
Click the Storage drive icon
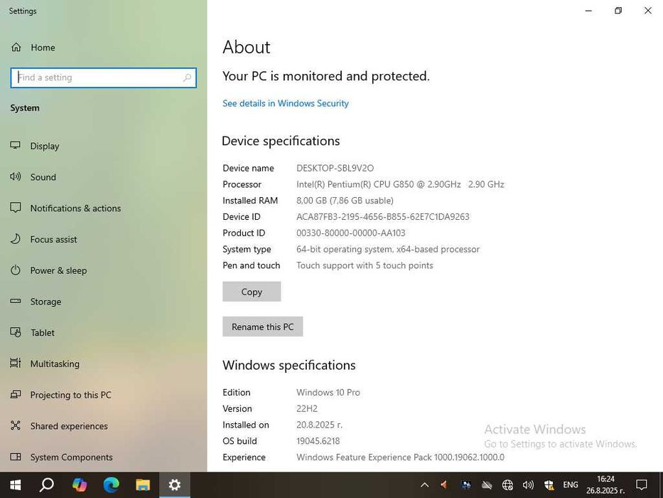coord(15,301)
